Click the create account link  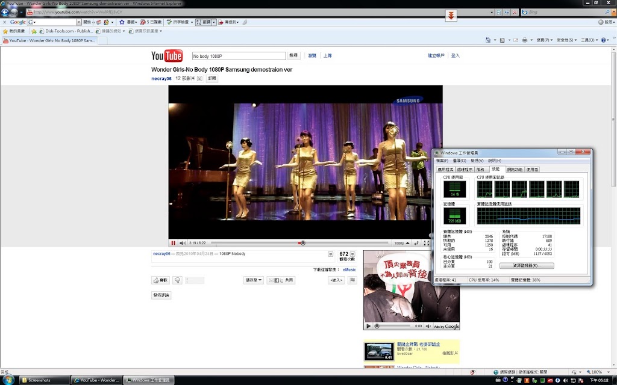(x=436, y=56)
